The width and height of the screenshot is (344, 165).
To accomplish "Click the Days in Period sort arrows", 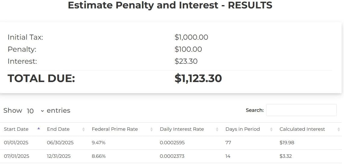I will [x=271, y=129].
